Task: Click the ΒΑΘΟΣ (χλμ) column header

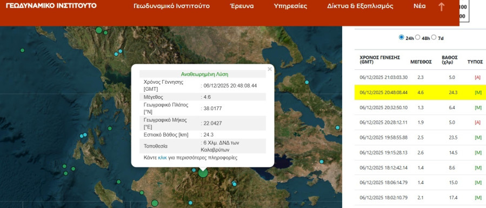Action: pyautogui.click(x=450, y=60)
